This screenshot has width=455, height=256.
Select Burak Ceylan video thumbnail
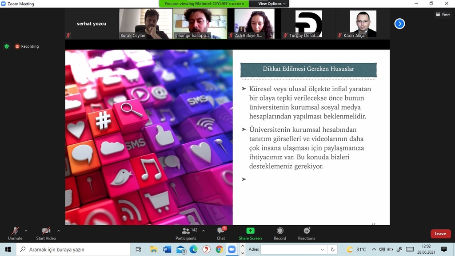pyautogui.click(x=146, y=24)
